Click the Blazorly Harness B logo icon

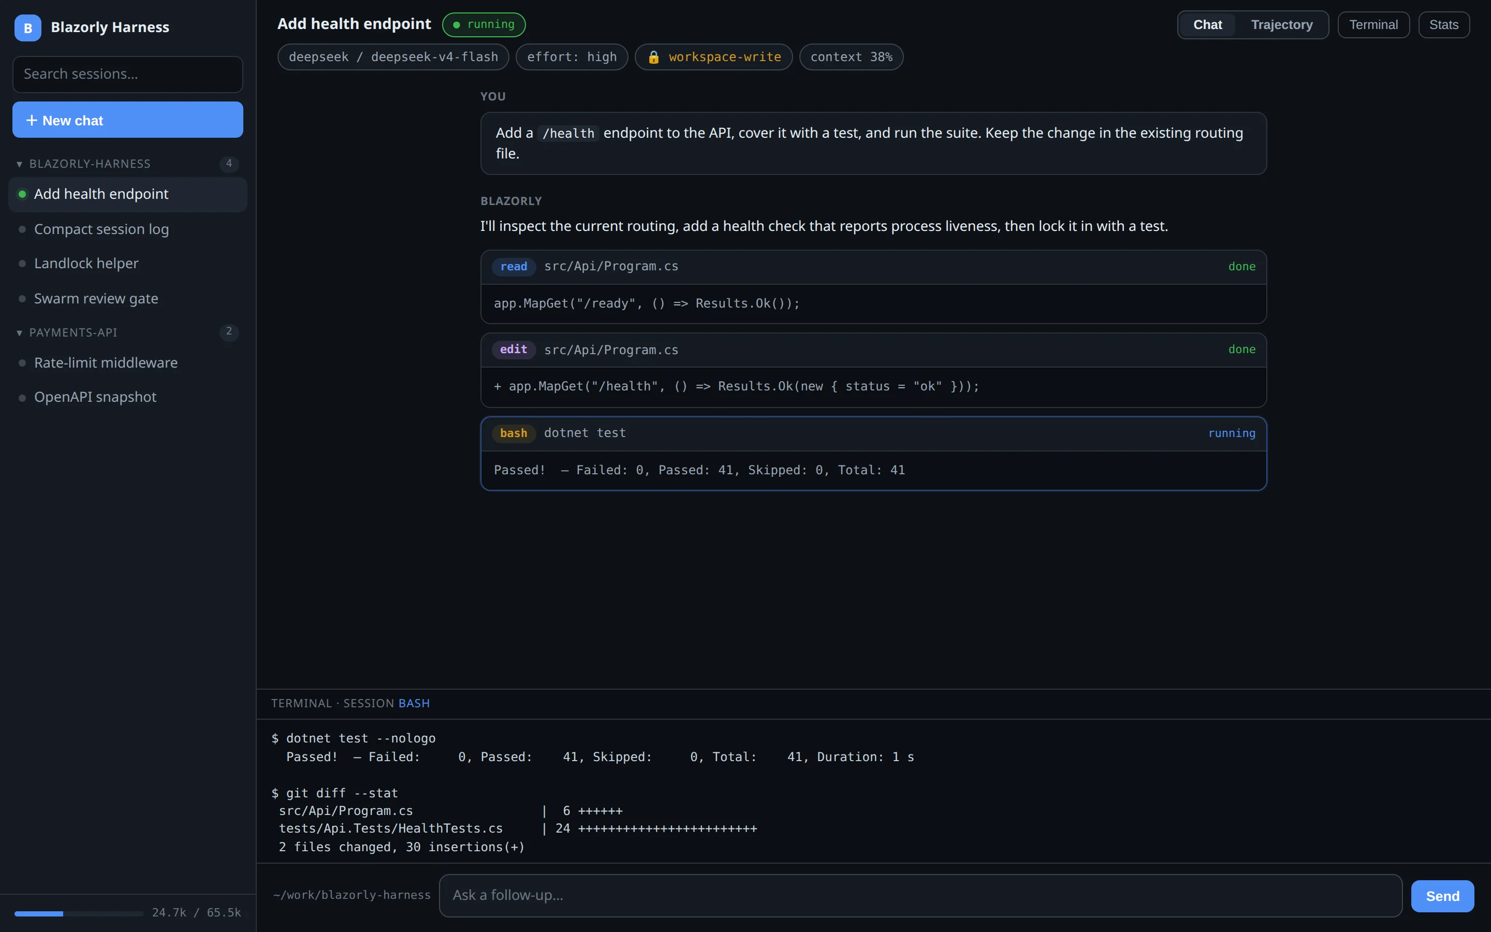28,28
